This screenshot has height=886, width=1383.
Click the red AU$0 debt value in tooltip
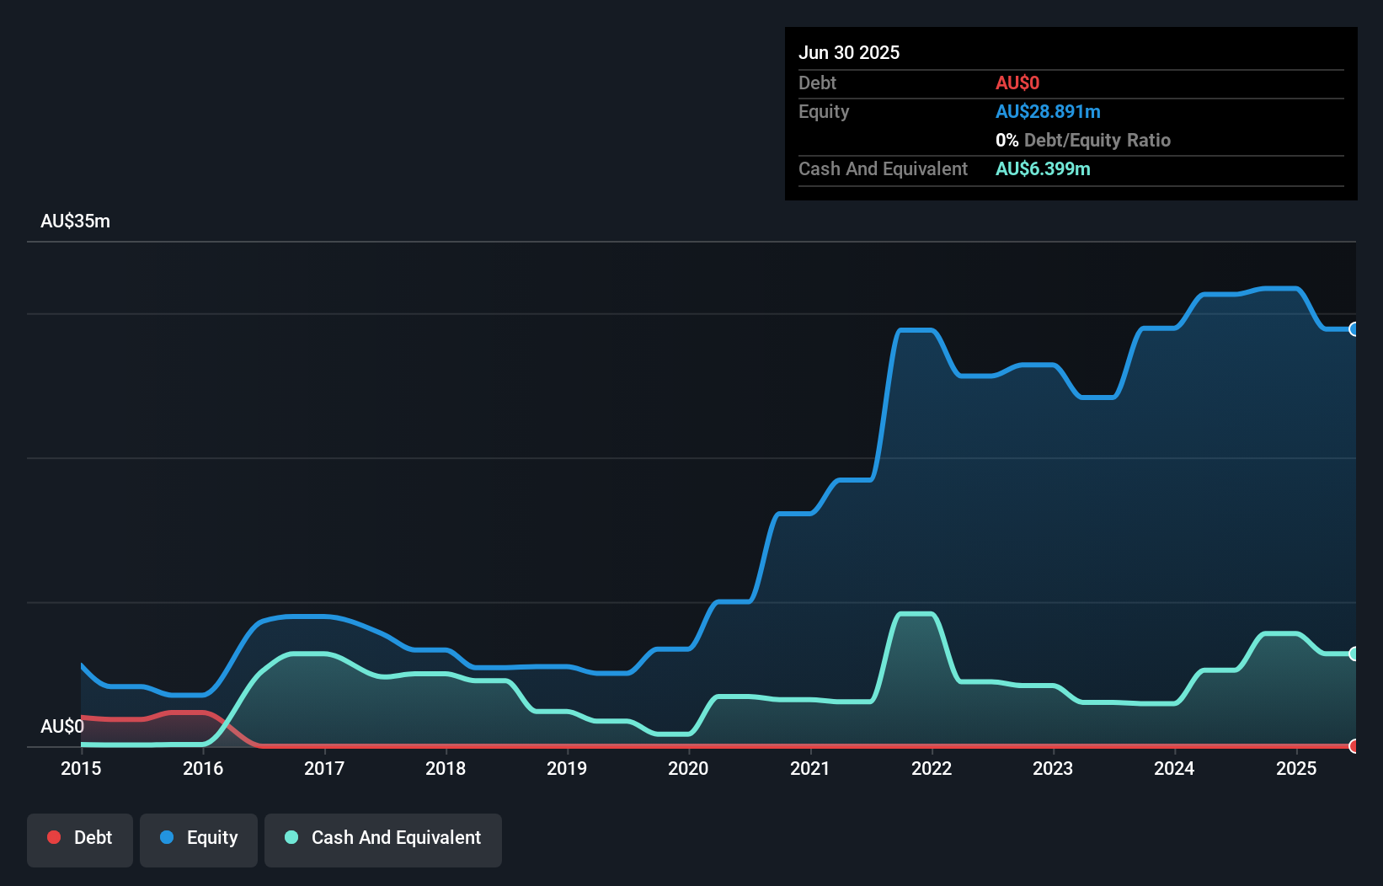pyautogui.click(x=1017, y=83)
